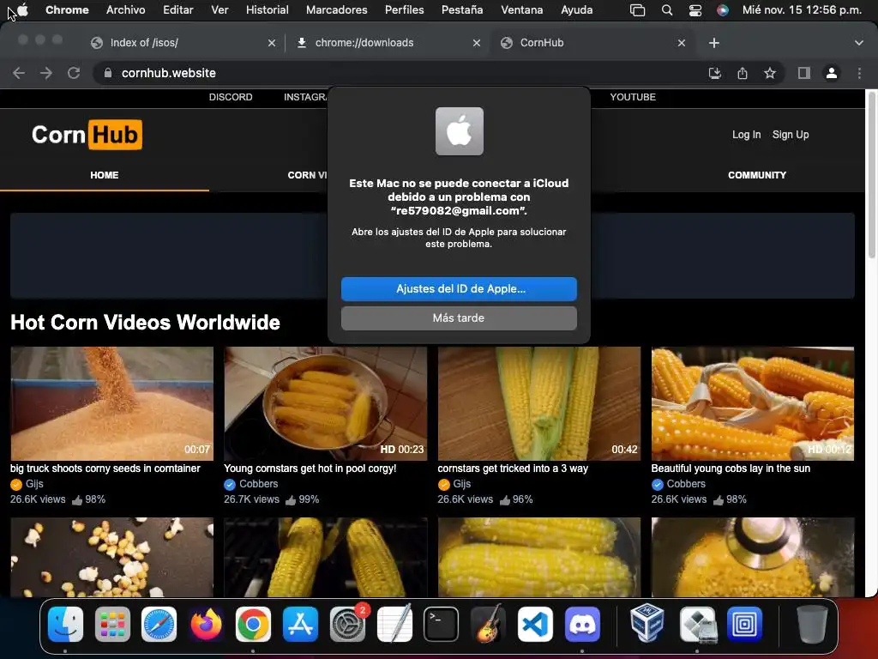The image size is (878, 659).
Task: Open the Perfiles menu
Action: [405, 10]
